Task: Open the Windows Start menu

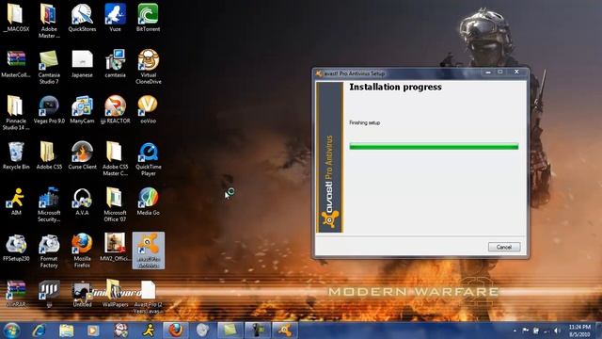Action: (11, 331)
